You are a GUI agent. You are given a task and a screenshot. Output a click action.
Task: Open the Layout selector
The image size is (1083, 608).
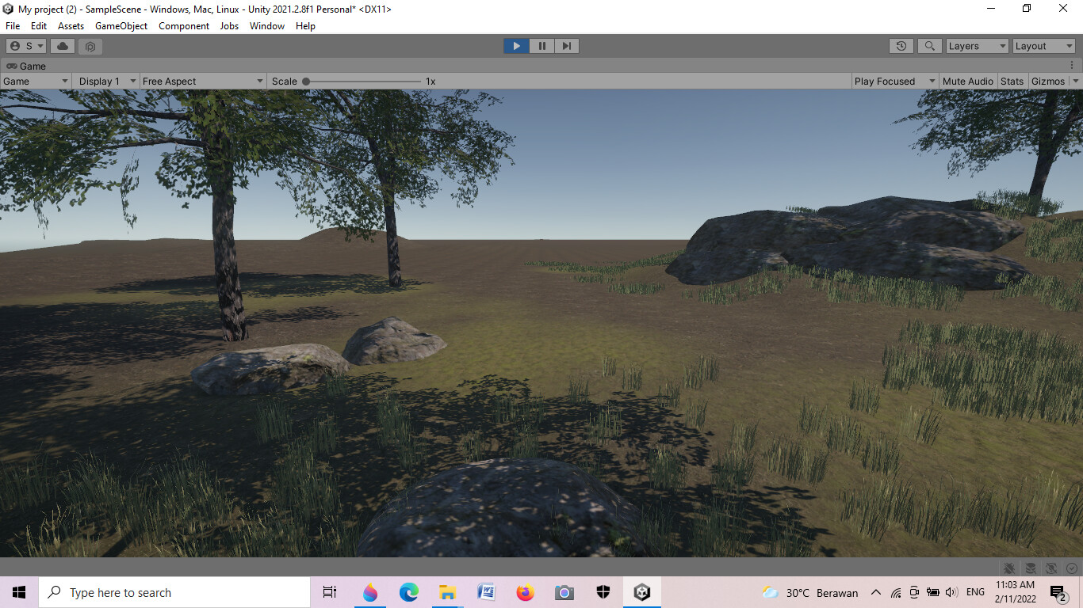(1043, 45)
